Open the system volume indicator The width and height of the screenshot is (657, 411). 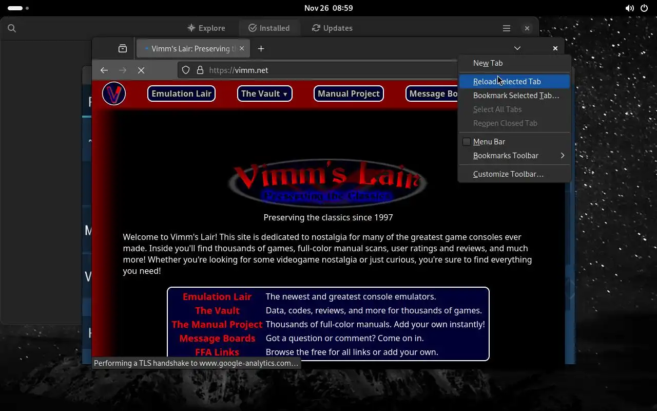click(x=629, y=8)
